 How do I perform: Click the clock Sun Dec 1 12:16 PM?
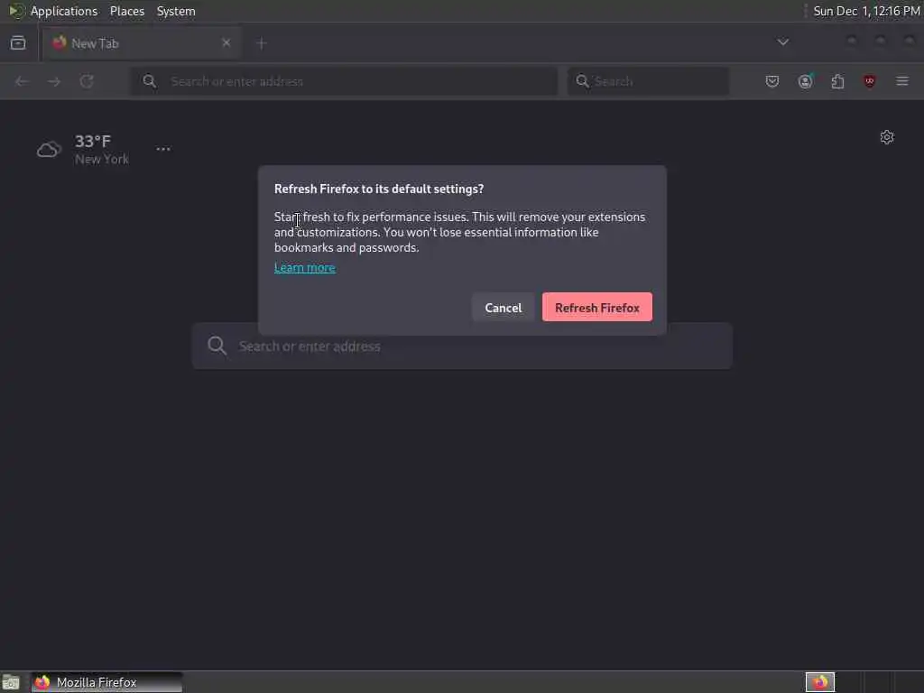866,11
